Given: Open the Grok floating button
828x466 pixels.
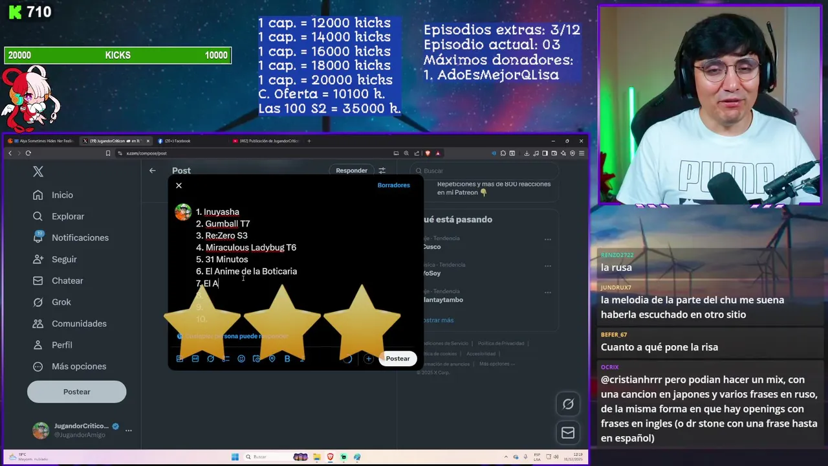Looking at the screenshot, I should click(x=568, y=404).
